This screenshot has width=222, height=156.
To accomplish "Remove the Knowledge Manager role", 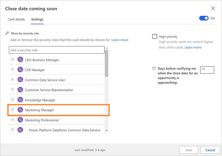I will pos(13,100).
